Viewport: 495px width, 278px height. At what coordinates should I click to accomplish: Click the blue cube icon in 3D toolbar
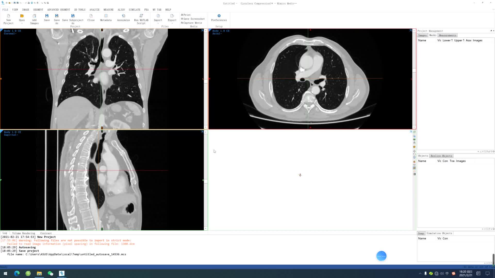414,157
